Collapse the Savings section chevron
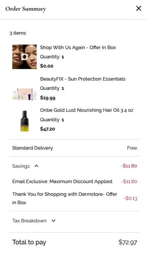This screenshot has height=253, width=148. (37, 166)
